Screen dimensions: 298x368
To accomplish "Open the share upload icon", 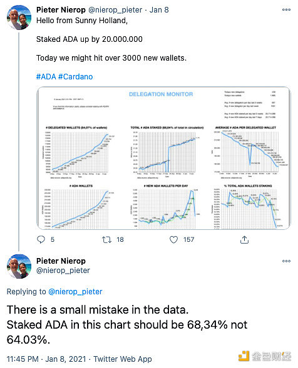I will coord(244,240).
